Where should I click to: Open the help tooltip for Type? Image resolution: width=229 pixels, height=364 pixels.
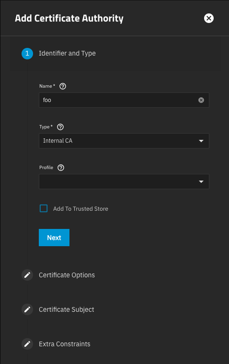pos(60,127)
